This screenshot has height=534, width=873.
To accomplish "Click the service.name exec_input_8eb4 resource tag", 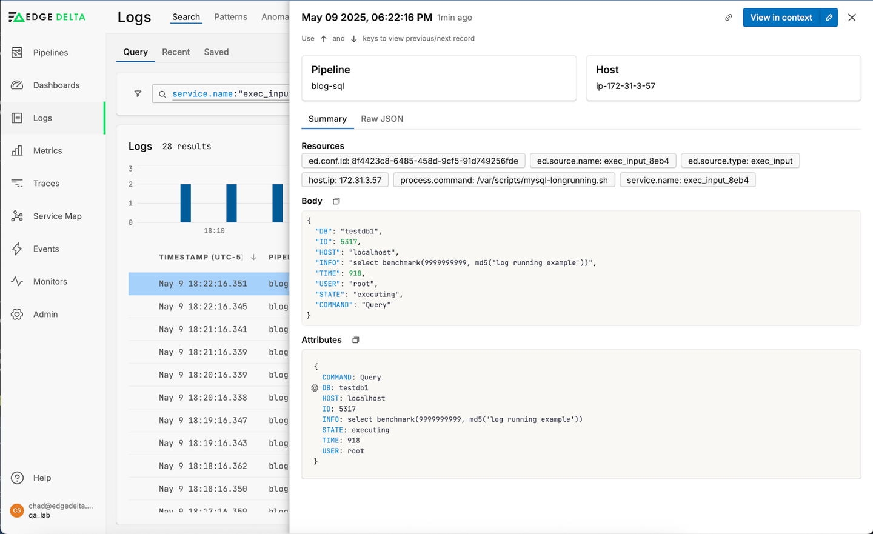I will coord(687,180).
